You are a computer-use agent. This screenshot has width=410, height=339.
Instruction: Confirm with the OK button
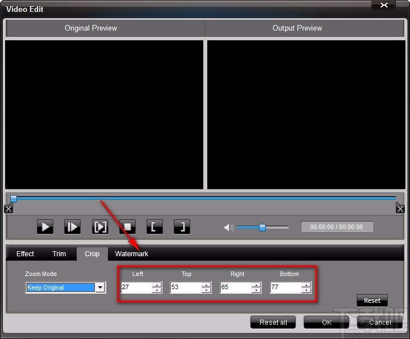point(327,323)
